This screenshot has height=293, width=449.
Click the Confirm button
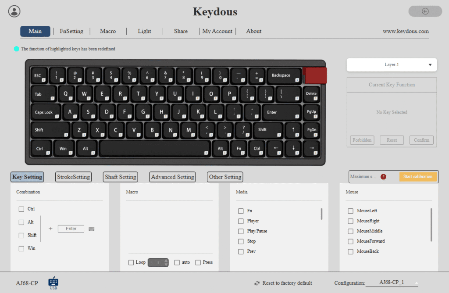pyautogui.click(x=421, y=140)
